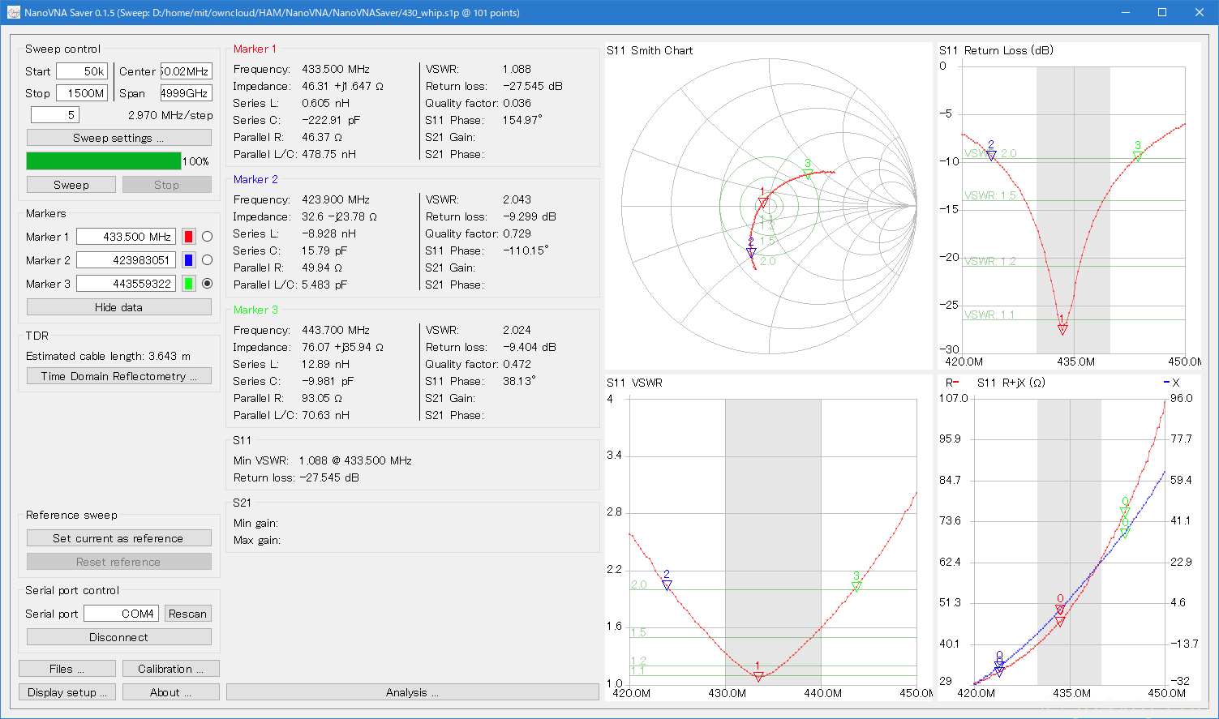Click the 2.970 MHz/step label
This screenshot has height=719, width=1219.
(170, 115)
